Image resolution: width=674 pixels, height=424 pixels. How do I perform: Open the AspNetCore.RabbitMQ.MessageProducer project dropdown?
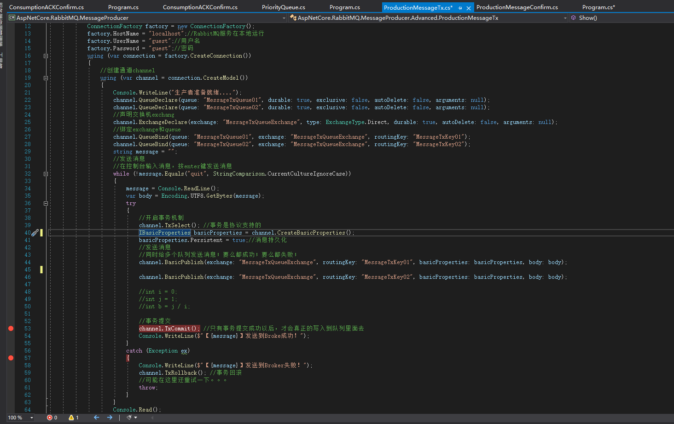click(x=284, y=18)
